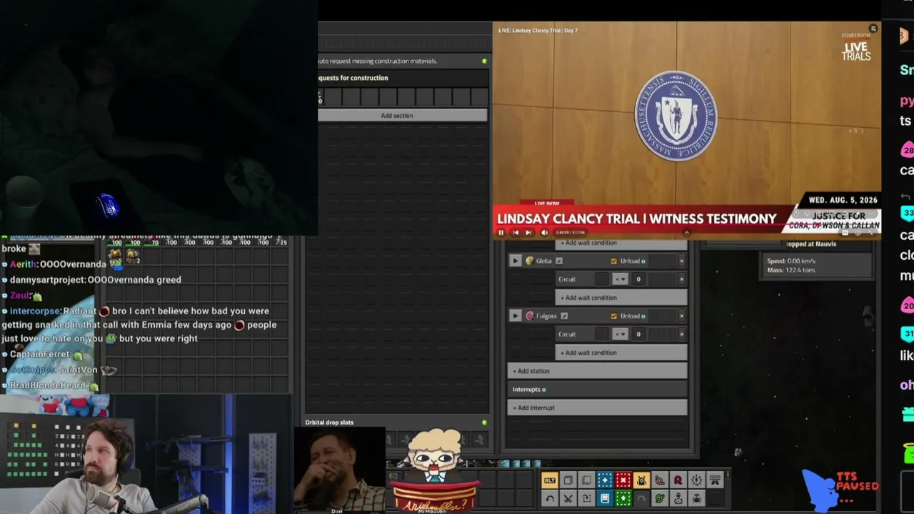914x514 pixels.
Task: Click the info icon next to Interrupts
Action: 544,390
